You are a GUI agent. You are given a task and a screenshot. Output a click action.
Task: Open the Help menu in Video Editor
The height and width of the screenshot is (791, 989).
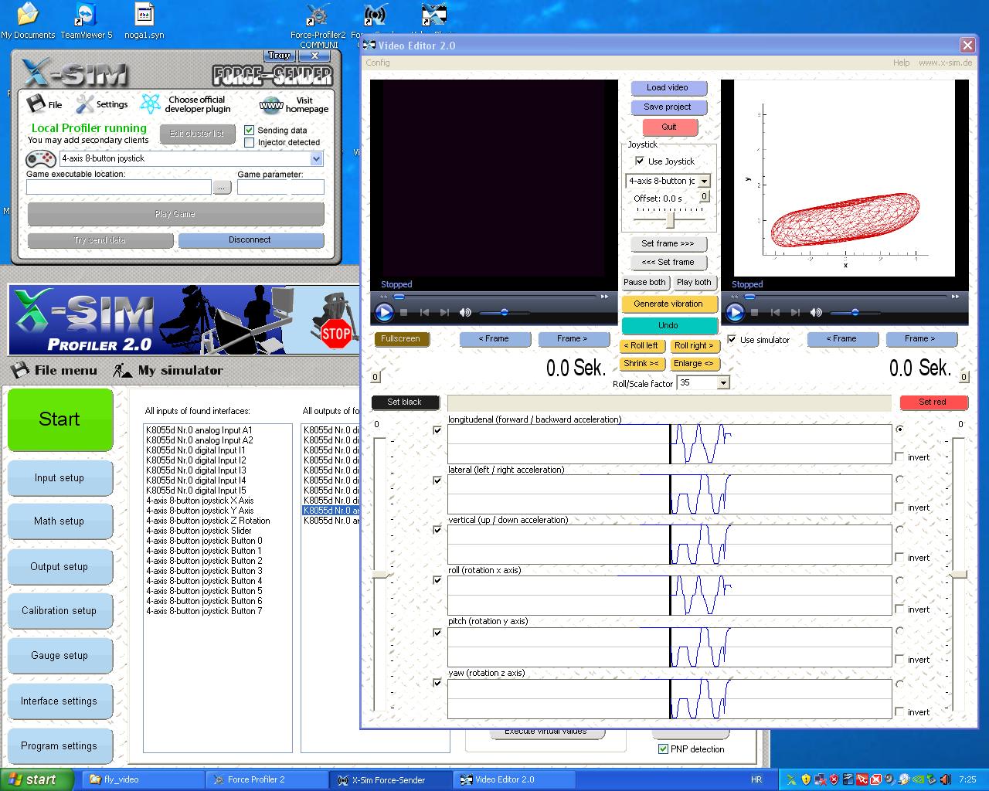pos(902,63)
